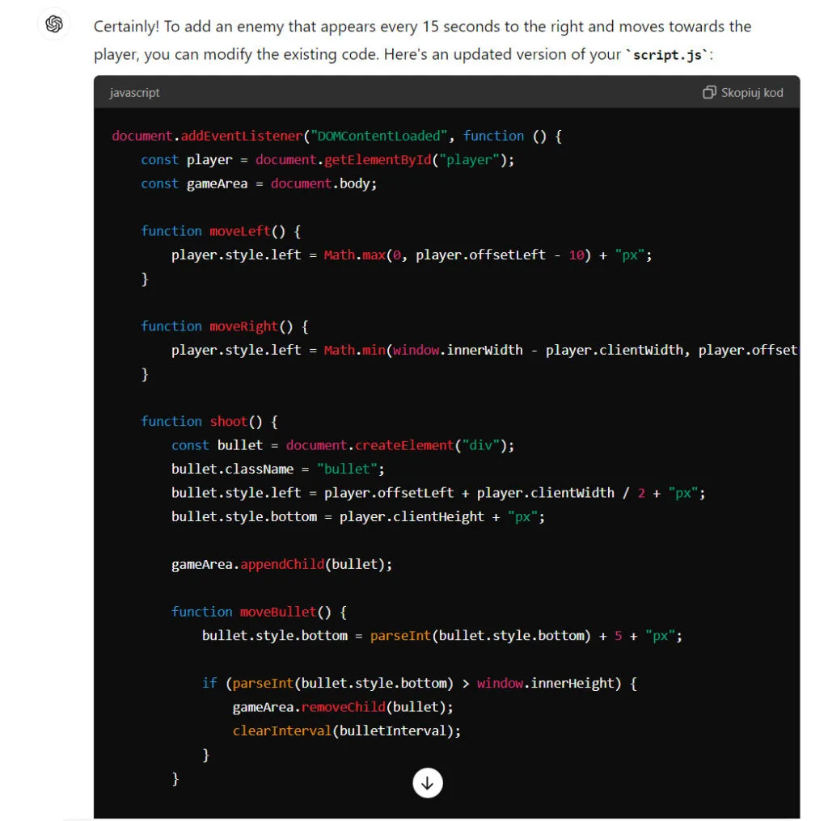Click the ChatGPT assistant avatar icon
Screen dimensions: 828x821
click(53, 24)
